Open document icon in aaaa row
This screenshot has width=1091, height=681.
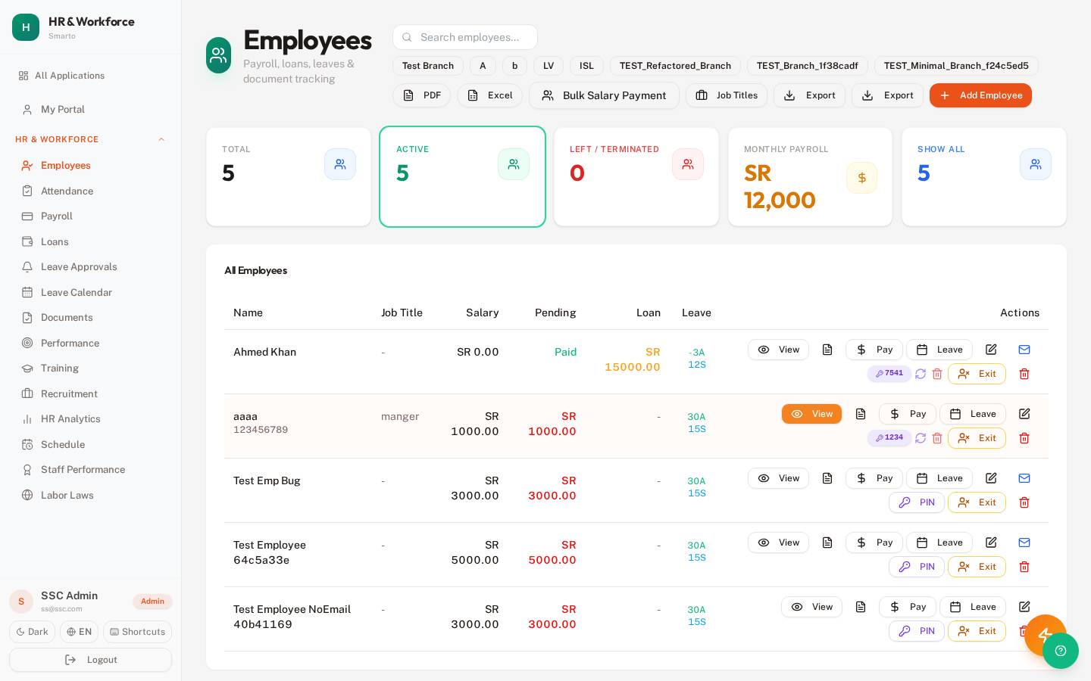[861, 414]
